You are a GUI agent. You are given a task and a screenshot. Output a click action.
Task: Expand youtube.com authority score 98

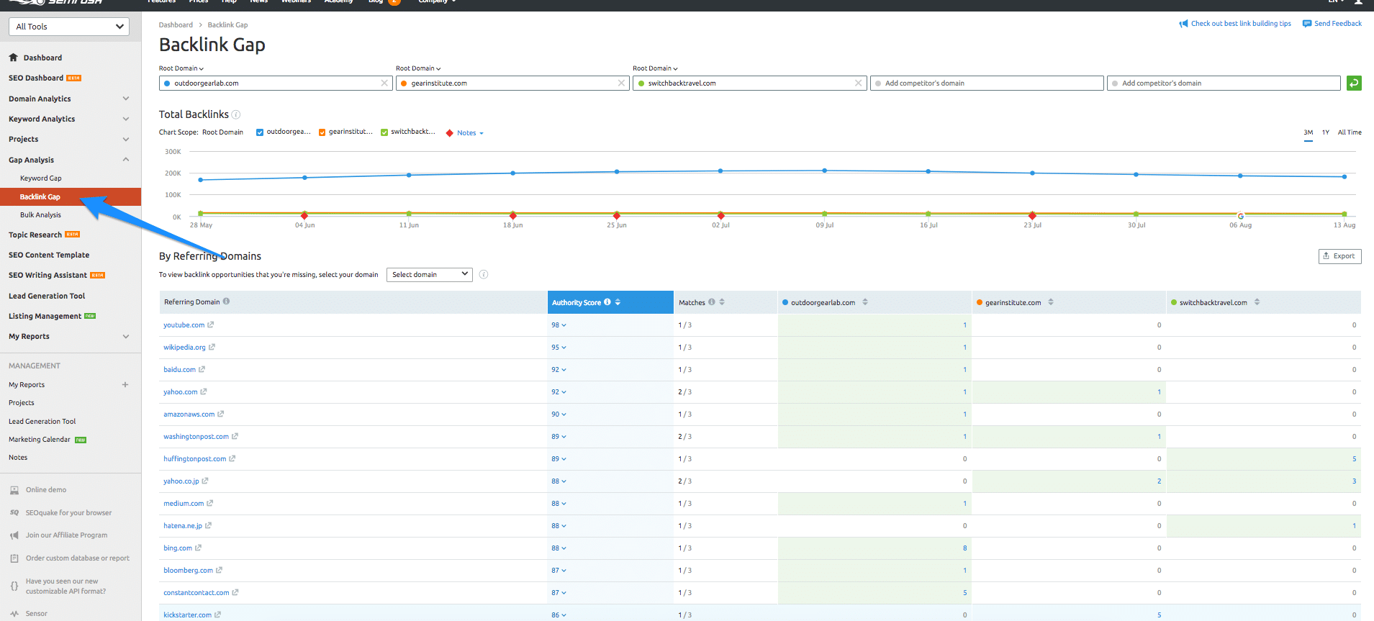(x=559, y=325)
